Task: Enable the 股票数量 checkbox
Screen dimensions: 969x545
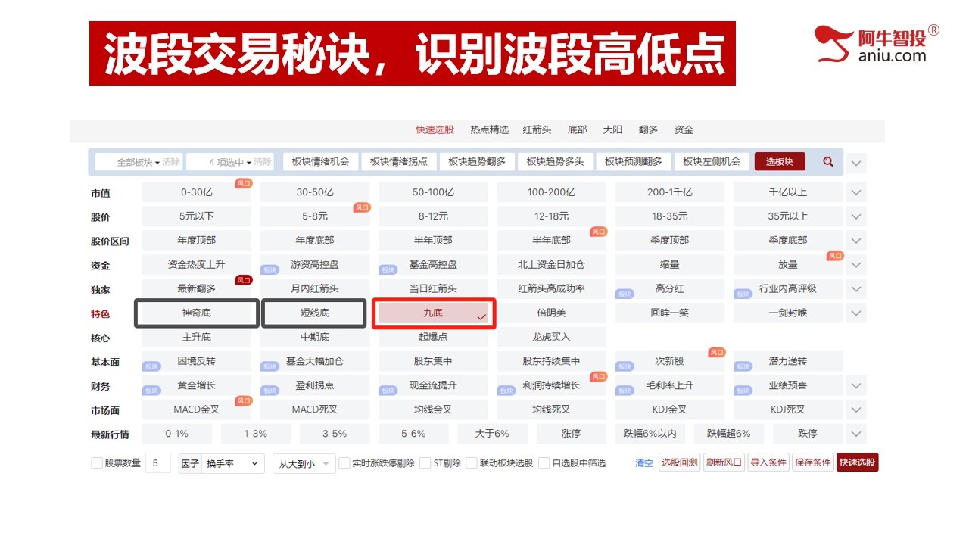Action: [97, 462]
